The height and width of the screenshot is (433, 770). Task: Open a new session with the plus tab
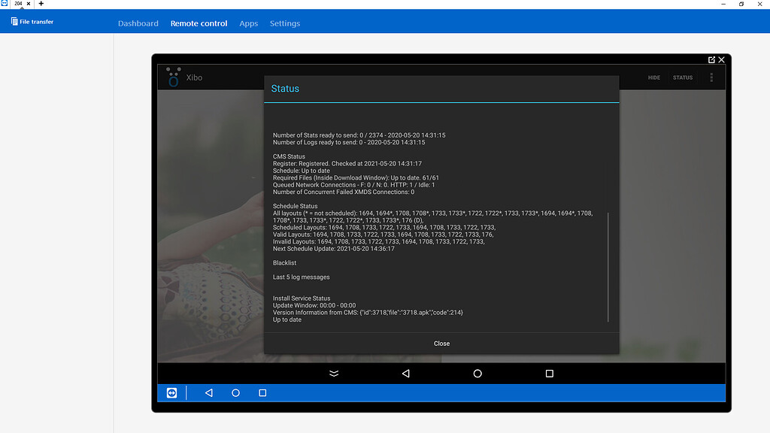41,4
